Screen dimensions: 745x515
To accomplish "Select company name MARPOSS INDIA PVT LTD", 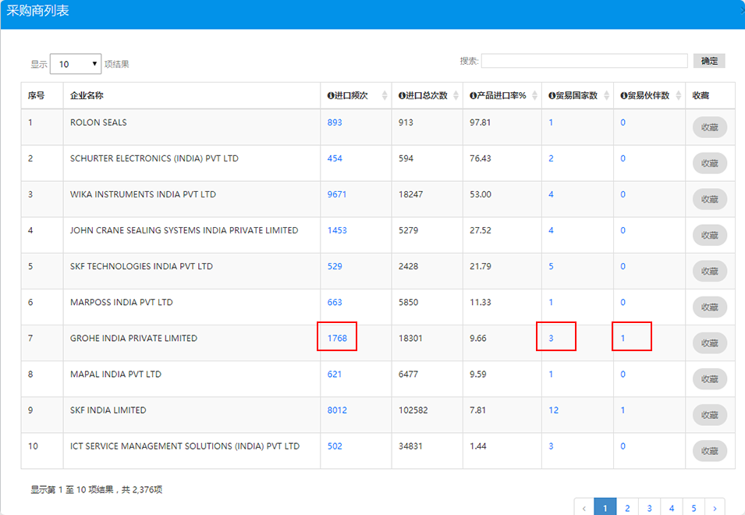I will click(122, 302).
